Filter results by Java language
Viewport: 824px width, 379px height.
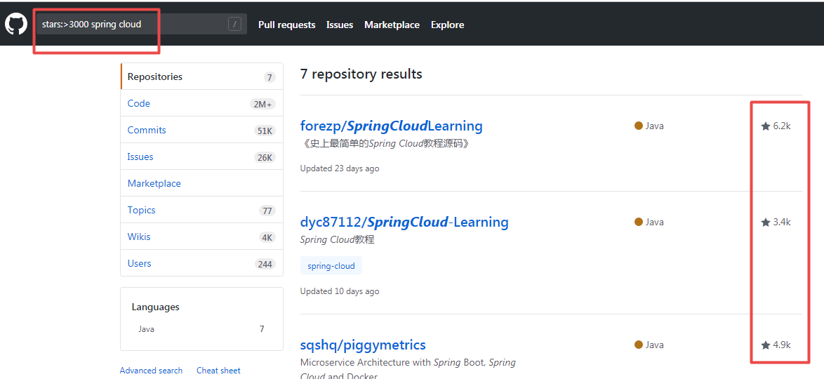[201, 329]
